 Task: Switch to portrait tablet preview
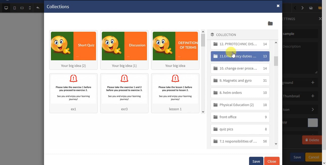coord(14,8)
